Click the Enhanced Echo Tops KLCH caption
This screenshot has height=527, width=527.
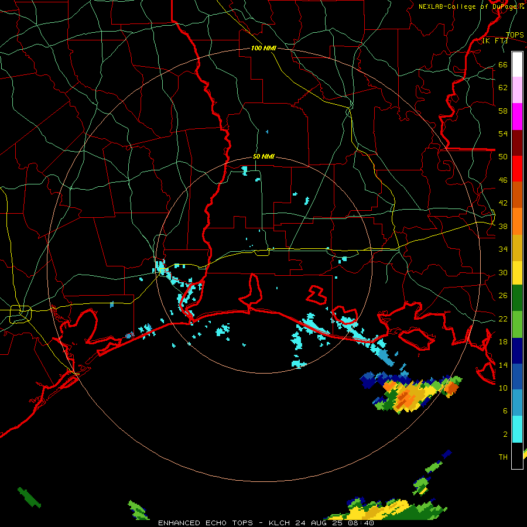tap(266, 523)
